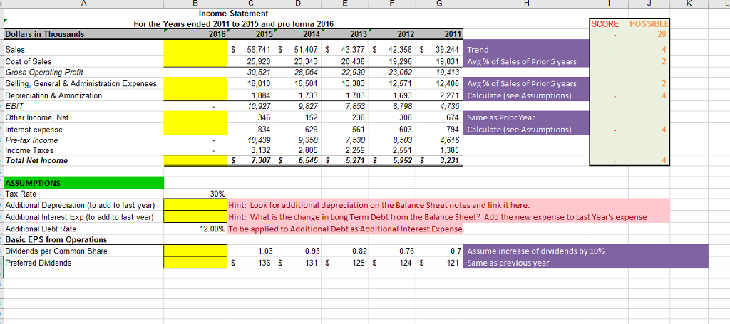Select column D header
The image size is (730, 324).
299,3
